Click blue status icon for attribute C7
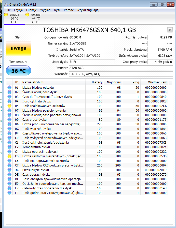This screenshot has width=176, height=228. pyautogui.click(x=9, y=165)
